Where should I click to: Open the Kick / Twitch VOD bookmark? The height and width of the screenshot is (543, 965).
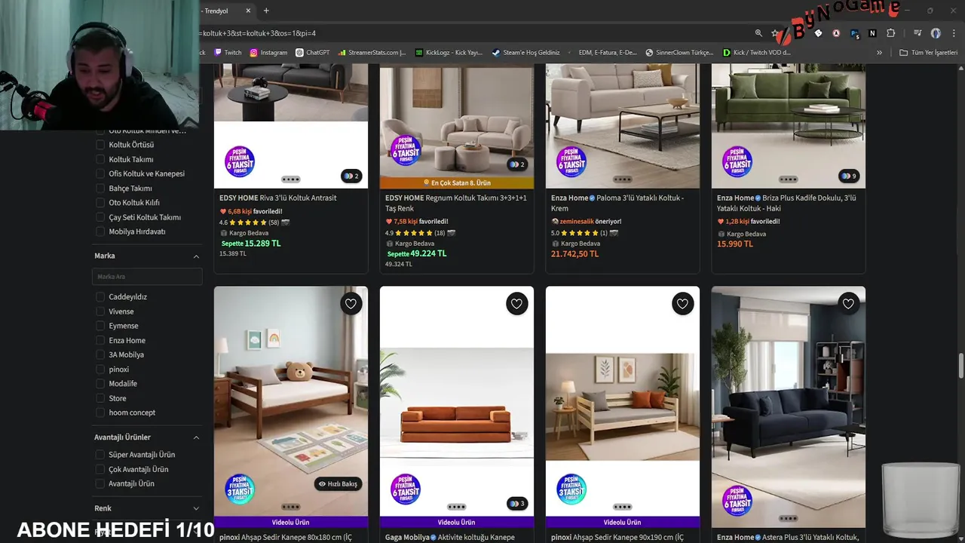[756, 53]
